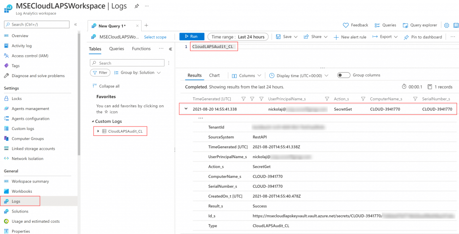
Task: Open Agents configuration
Action: pos(30,119)
